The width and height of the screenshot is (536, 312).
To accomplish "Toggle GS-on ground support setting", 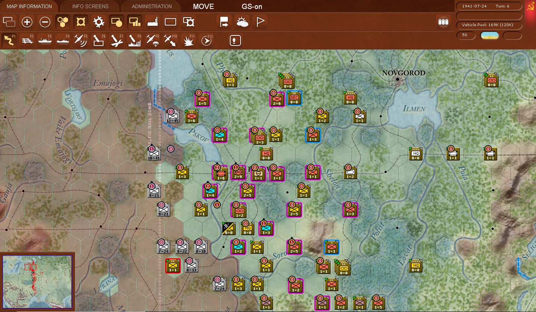I will [252, 6].
